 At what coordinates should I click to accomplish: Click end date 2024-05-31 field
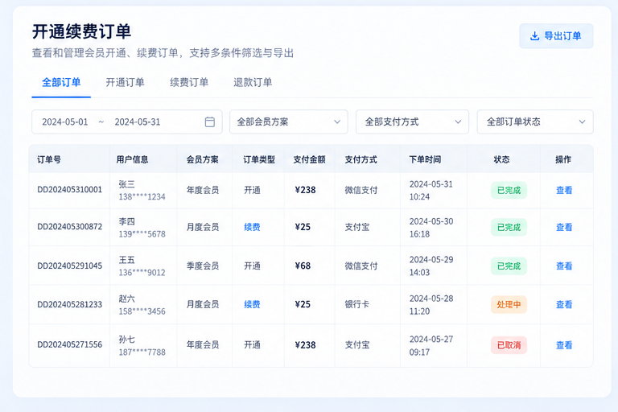click(x=138, y=122)
